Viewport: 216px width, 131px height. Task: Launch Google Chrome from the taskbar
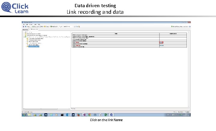(89, 115)
